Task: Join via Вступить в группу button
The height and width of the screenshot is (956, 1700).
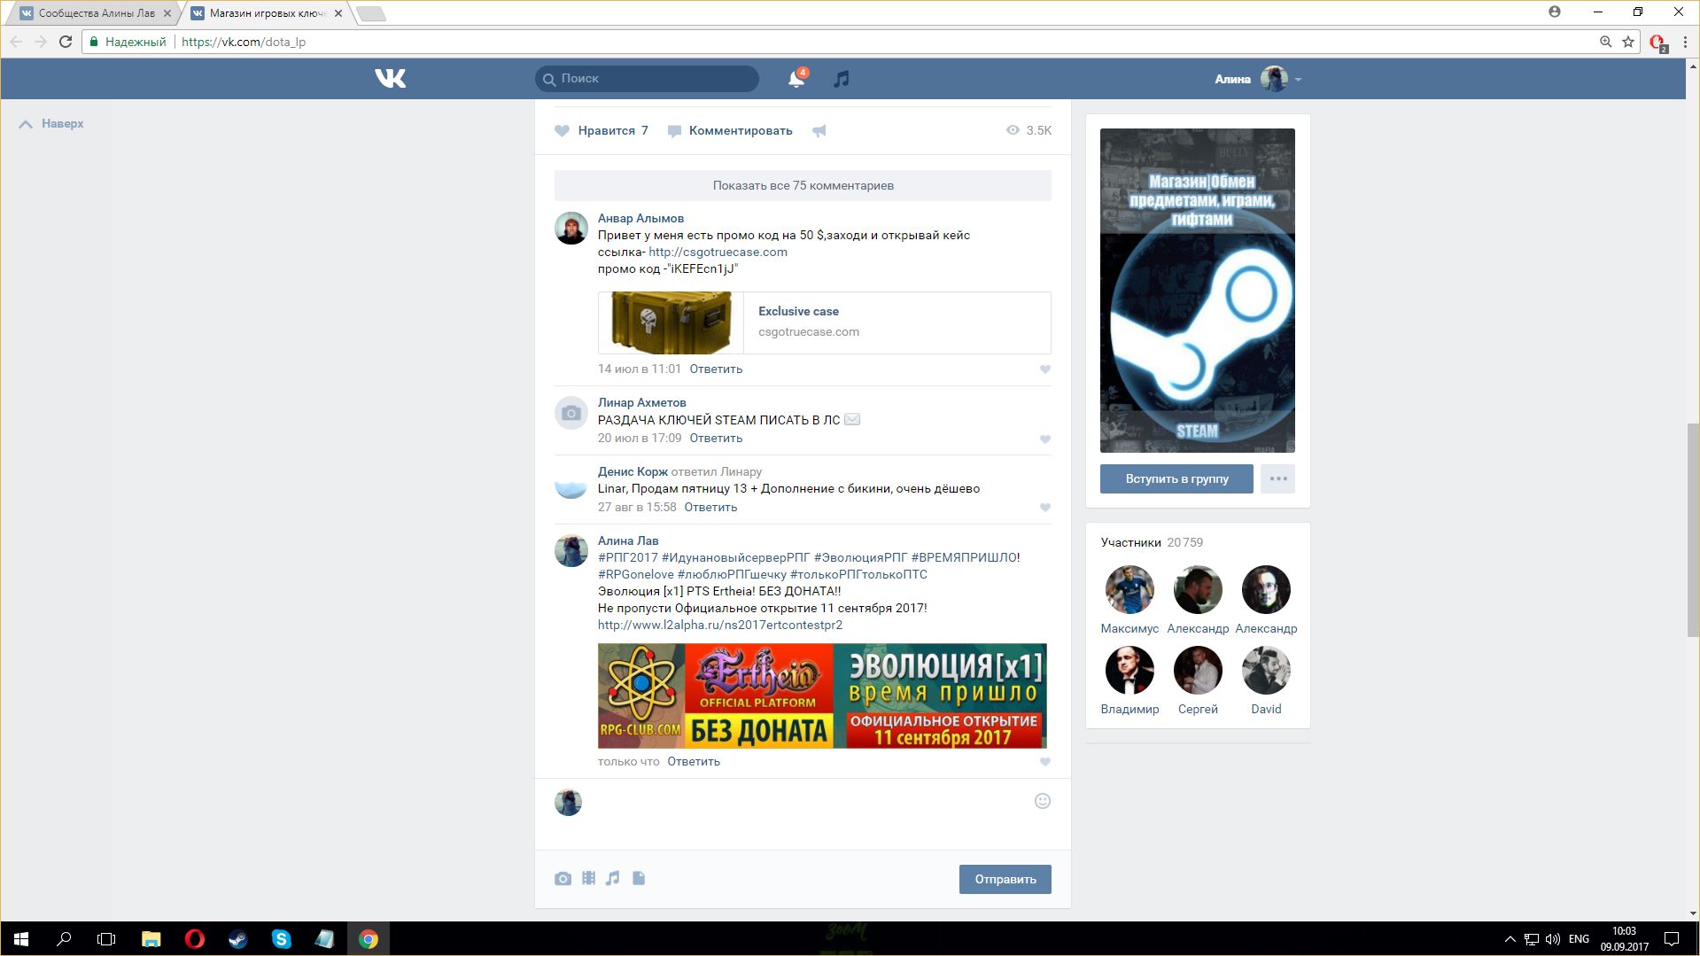Action: pyautogui.click(x=1176, y=478)
